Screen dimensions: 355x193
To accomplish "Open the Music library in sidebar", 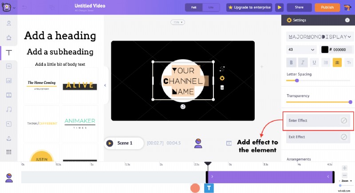I will tap(9, 110).
